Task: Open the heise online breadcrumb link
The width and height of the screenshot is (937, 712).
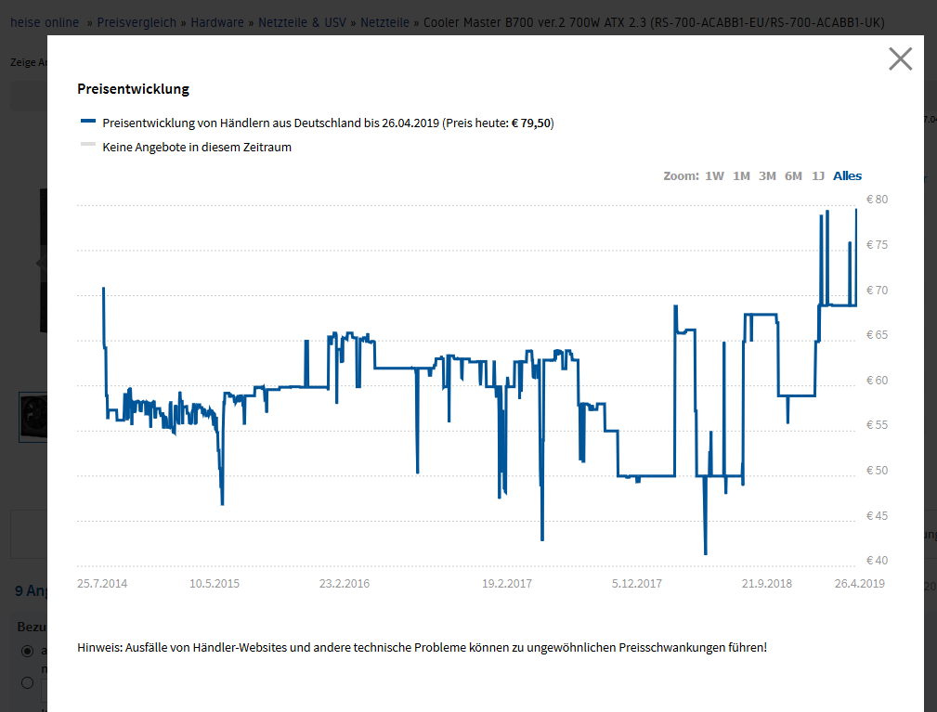Action: [x=45, y=22]
